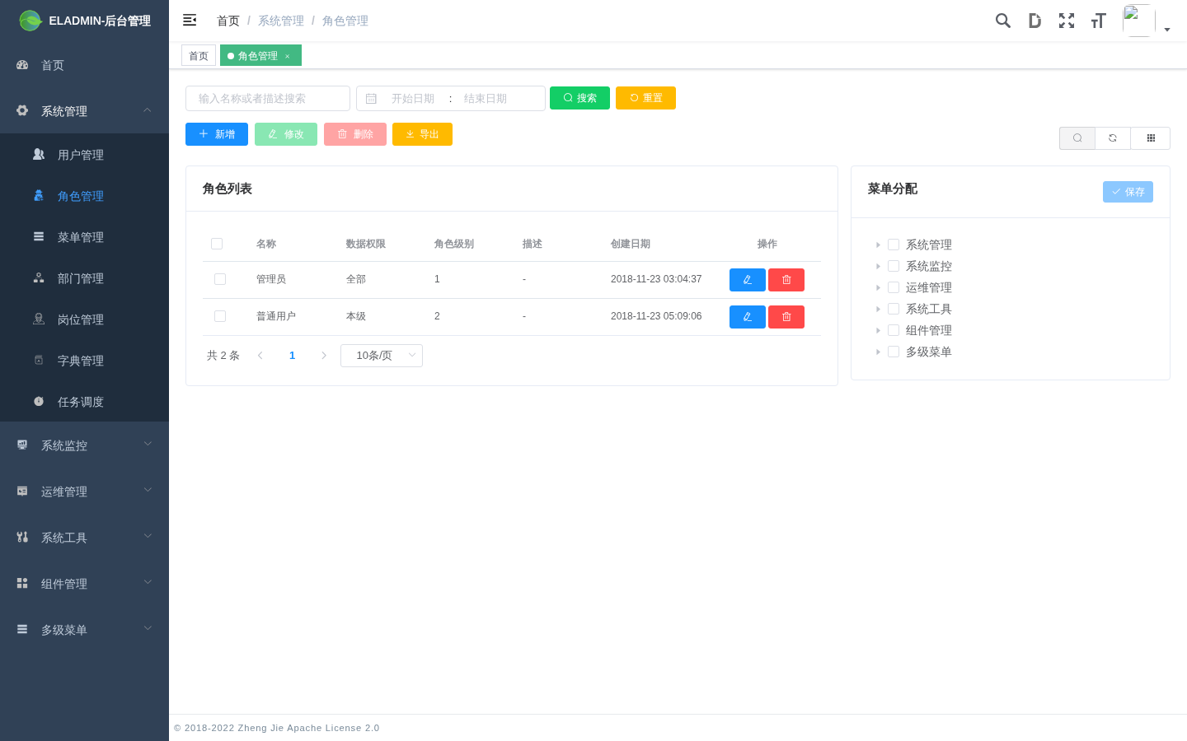Delete the 管理员 role row
The image size is (1187, 741).
[786, 280]
